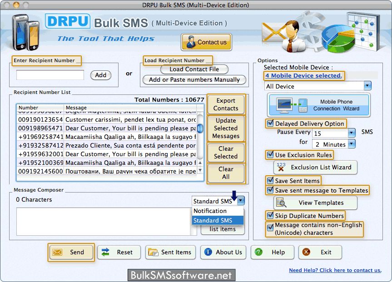Click Clear All button
392x282 pixels.
(226, 173)
